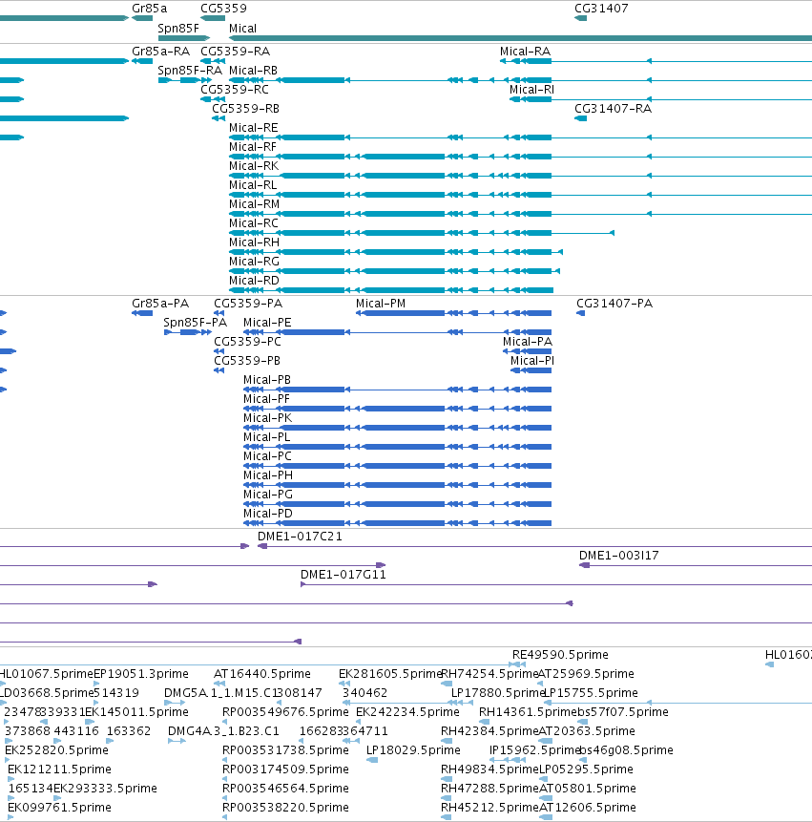Select the CG5359 gene label

pos(223,9)
